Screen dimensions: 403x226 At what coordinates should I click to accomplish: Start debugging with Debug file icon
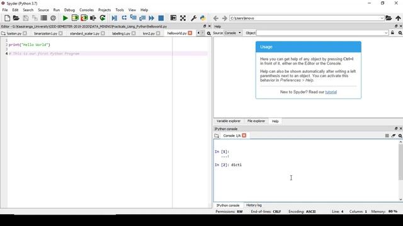tap(115, 18)
